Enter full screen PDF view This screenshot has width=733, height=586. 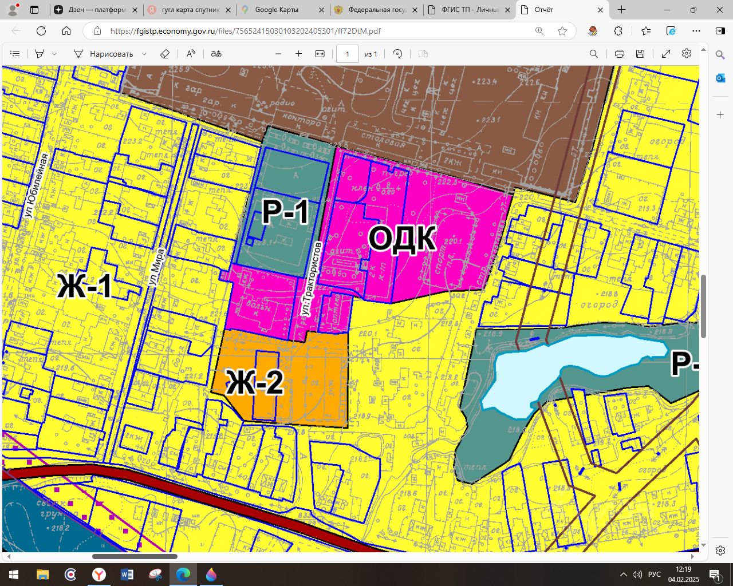click(x=666, y=54)
